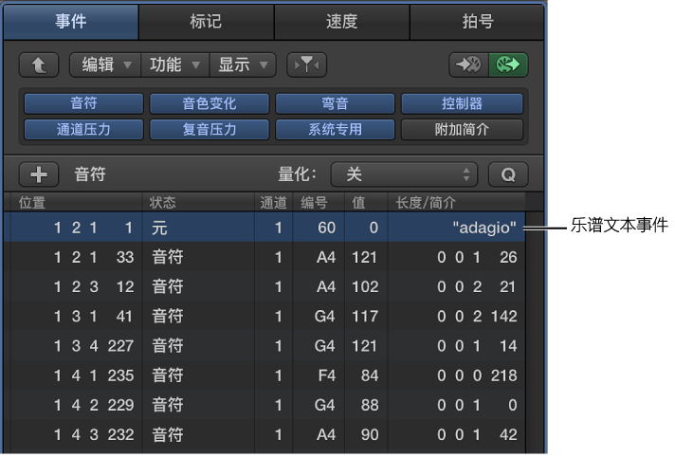Click the F4 pitch cell
Screen dimensions: 675x457
point(327,375)
